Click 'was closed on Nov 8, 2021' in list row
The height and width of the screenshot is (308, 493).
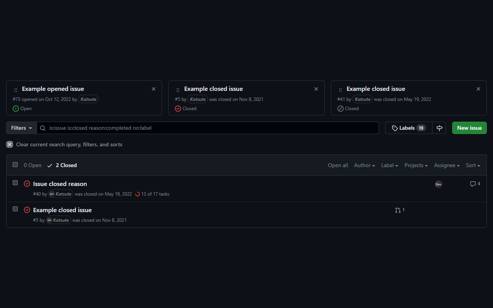(x=99, y=220)
